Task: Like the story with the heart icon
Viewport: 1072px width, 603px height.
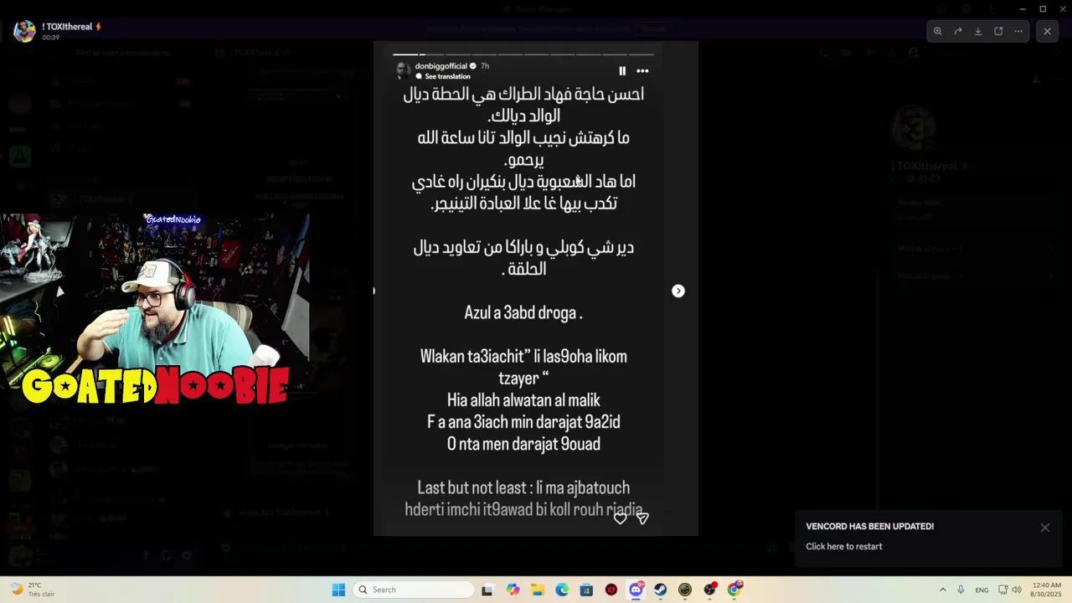Action: click(621, 518)
